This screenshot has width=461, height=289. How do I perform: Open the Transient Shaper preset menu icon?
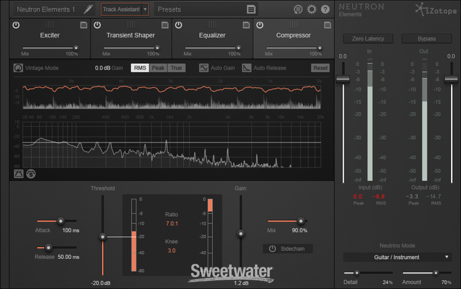click(165, 25)
